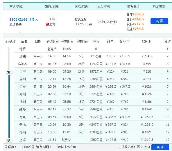
Task: Click the 1972公里 mileage cell for 西宁
Action: point(96,71)
